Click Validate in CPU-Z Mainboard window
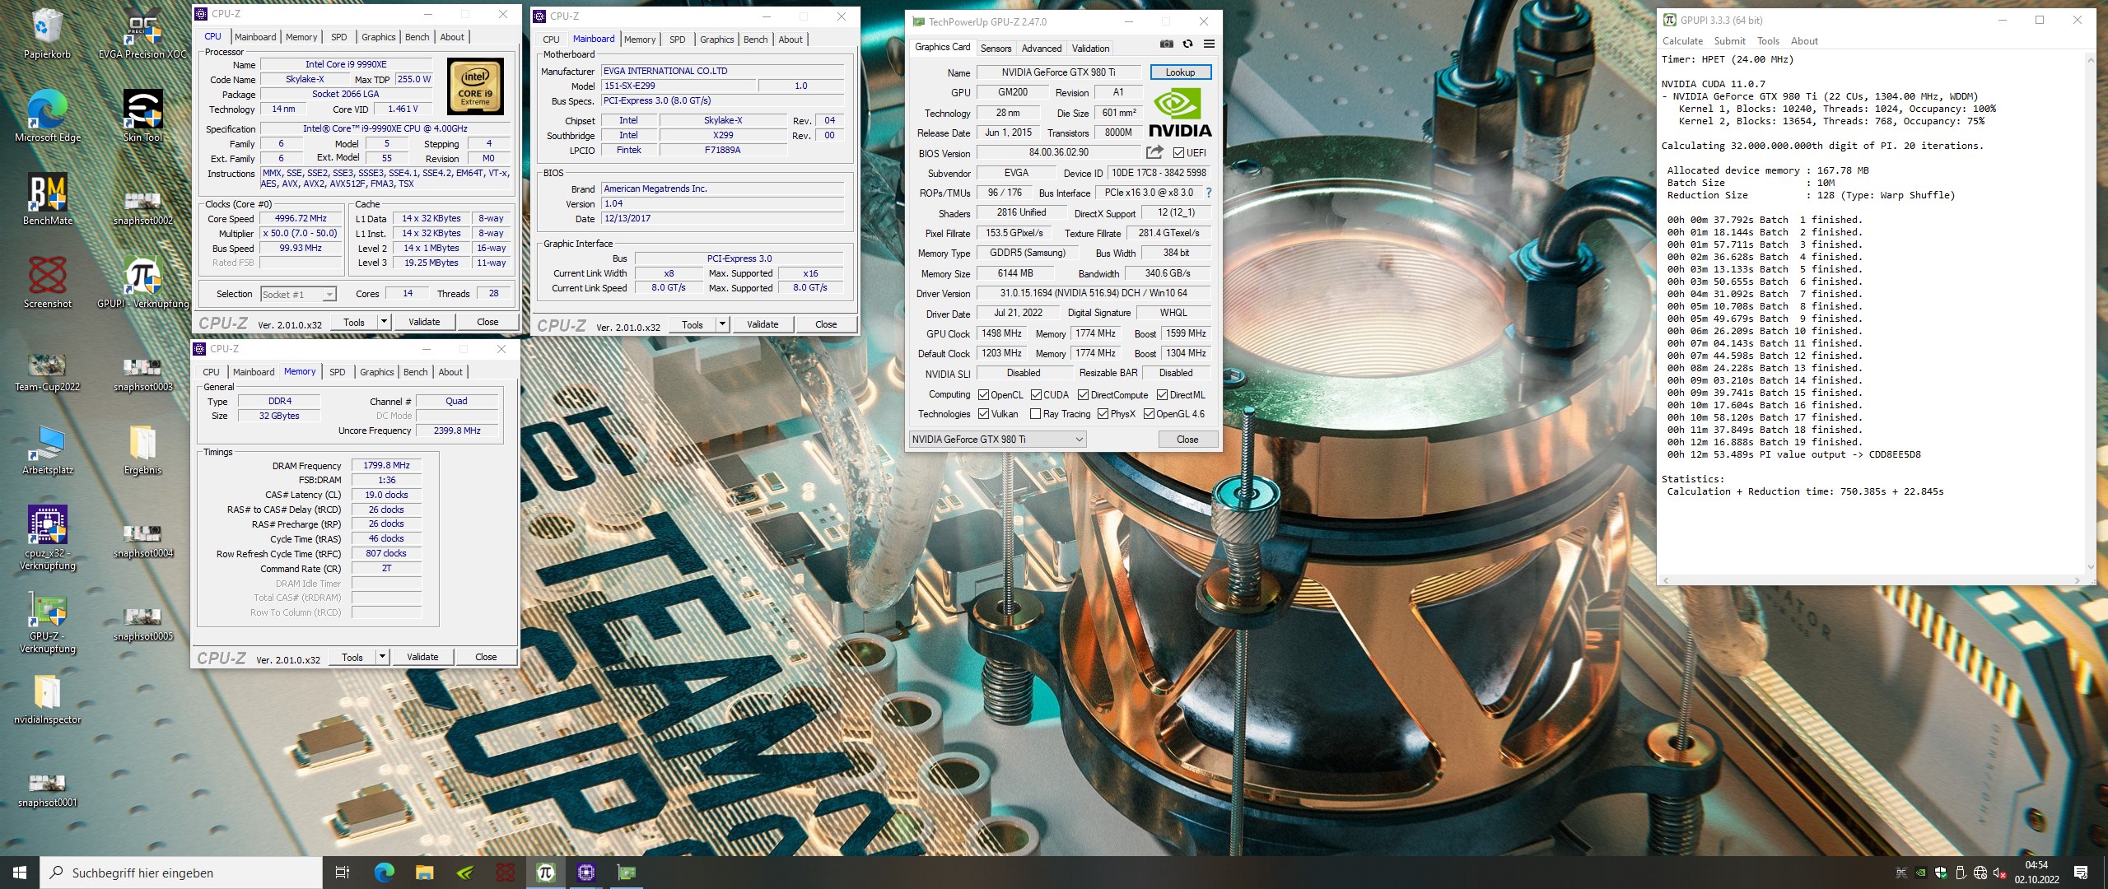 763,324
